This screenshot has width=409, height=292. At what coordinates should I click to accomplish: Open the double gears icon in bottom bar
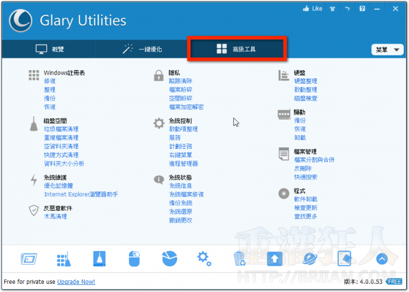click(x=204, y=259)
